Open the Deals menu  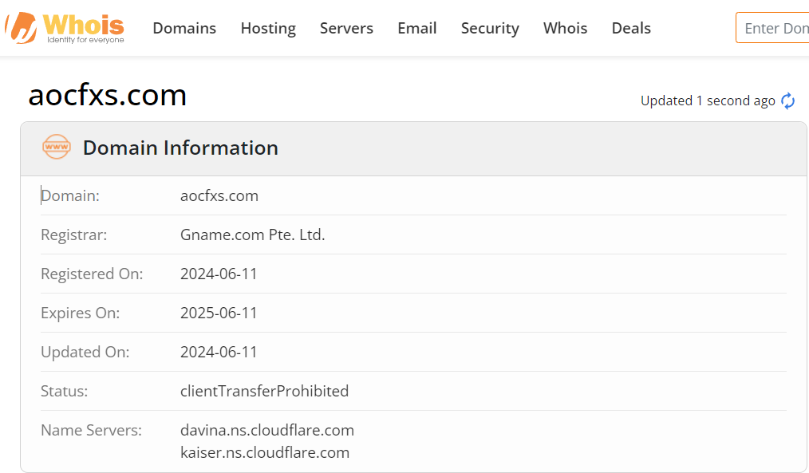(x=631, y=28)
